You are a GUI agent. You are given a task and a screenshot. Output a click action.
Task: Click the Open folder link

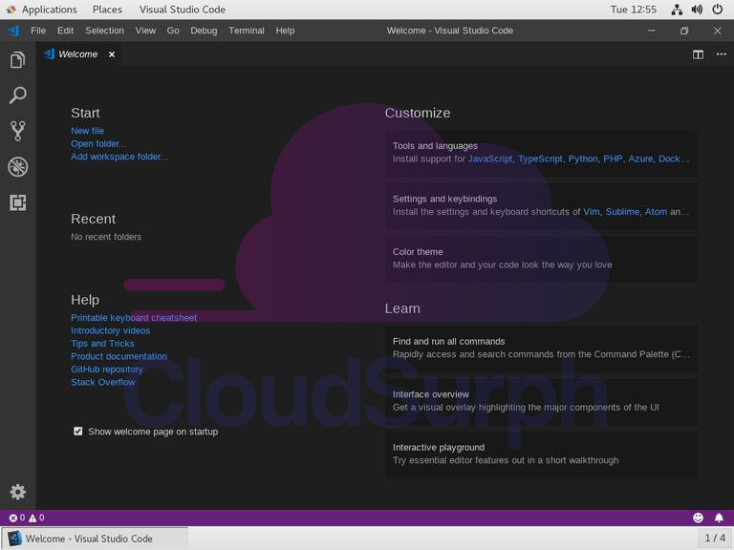pos(97,143)
